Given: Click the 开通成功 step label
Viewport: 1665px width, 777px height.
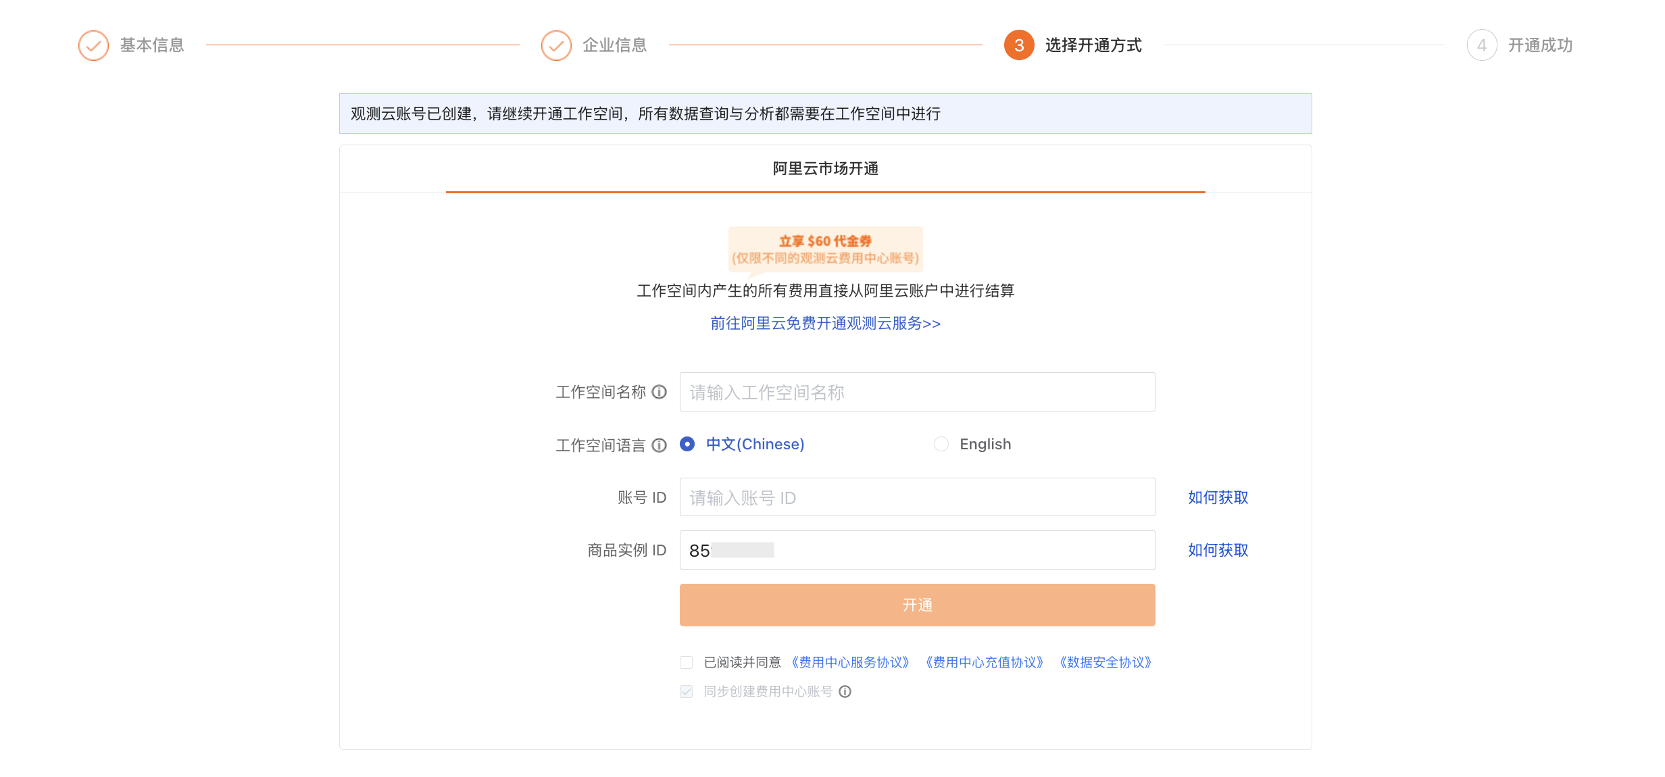Looking at the screenshot, I should click(x=1541, y=45).
